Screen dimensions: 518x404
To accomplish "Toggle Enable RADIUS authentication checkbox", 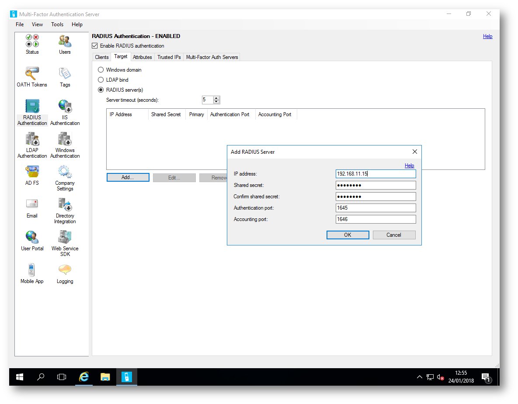I will tap(95, 46).
